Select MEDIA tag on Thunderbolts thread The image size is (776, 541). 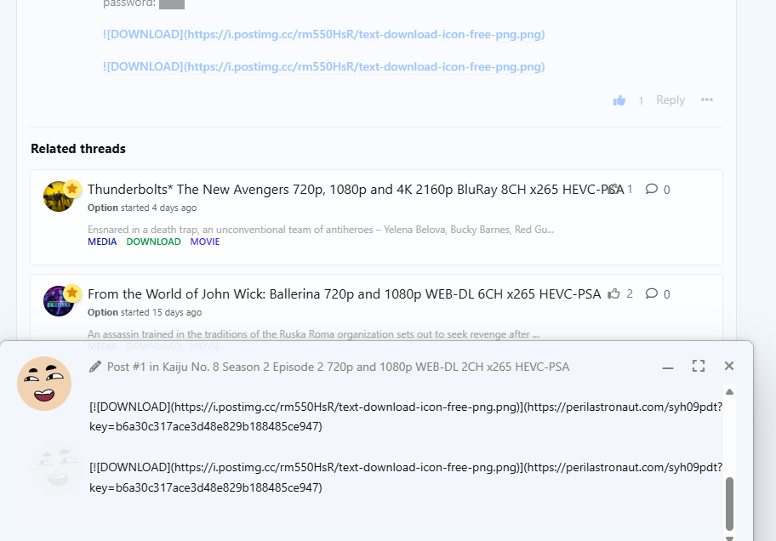[x=102, y=242]
